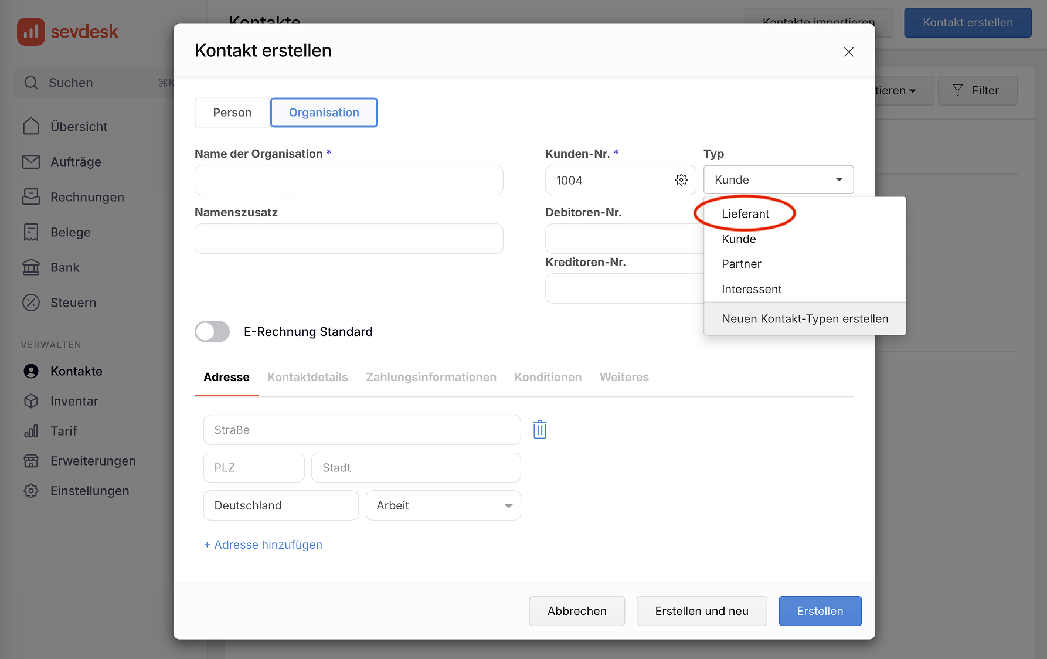Screen dimensions: 1047x659
Task: Open the Belege section
Action: coord(70,232)
